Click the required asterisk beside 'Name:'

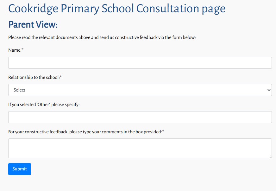[22, 50]
